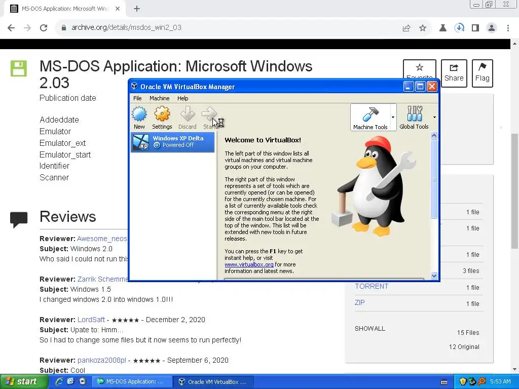Open the browser downloads icon
Screen dimensions: 519x389
pyautogui.click(x=459, y=28)
